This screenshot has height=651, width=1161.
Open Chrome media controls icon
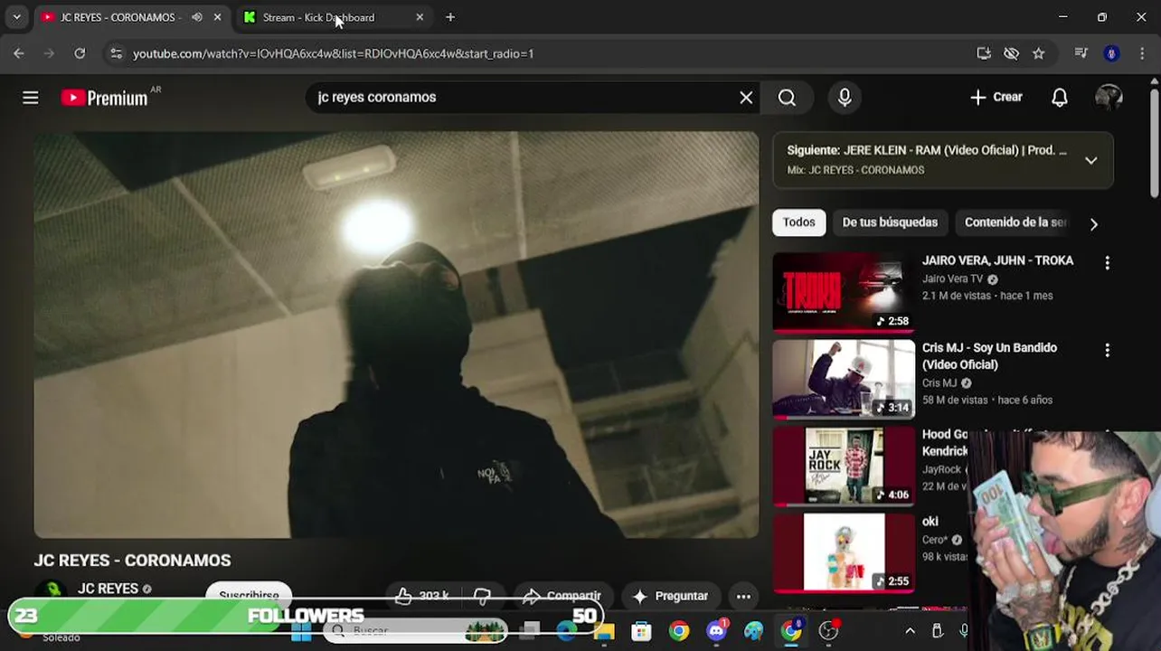pos(1081,53)
